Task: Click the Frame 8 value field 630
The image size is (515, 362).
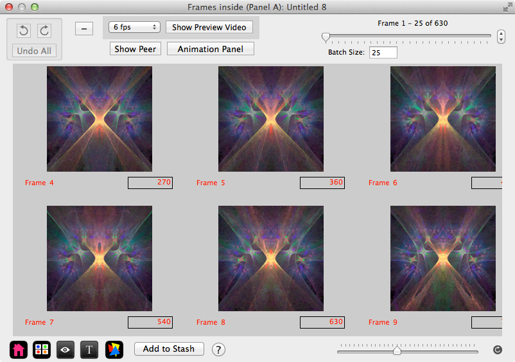Action: tap(322, 322)
